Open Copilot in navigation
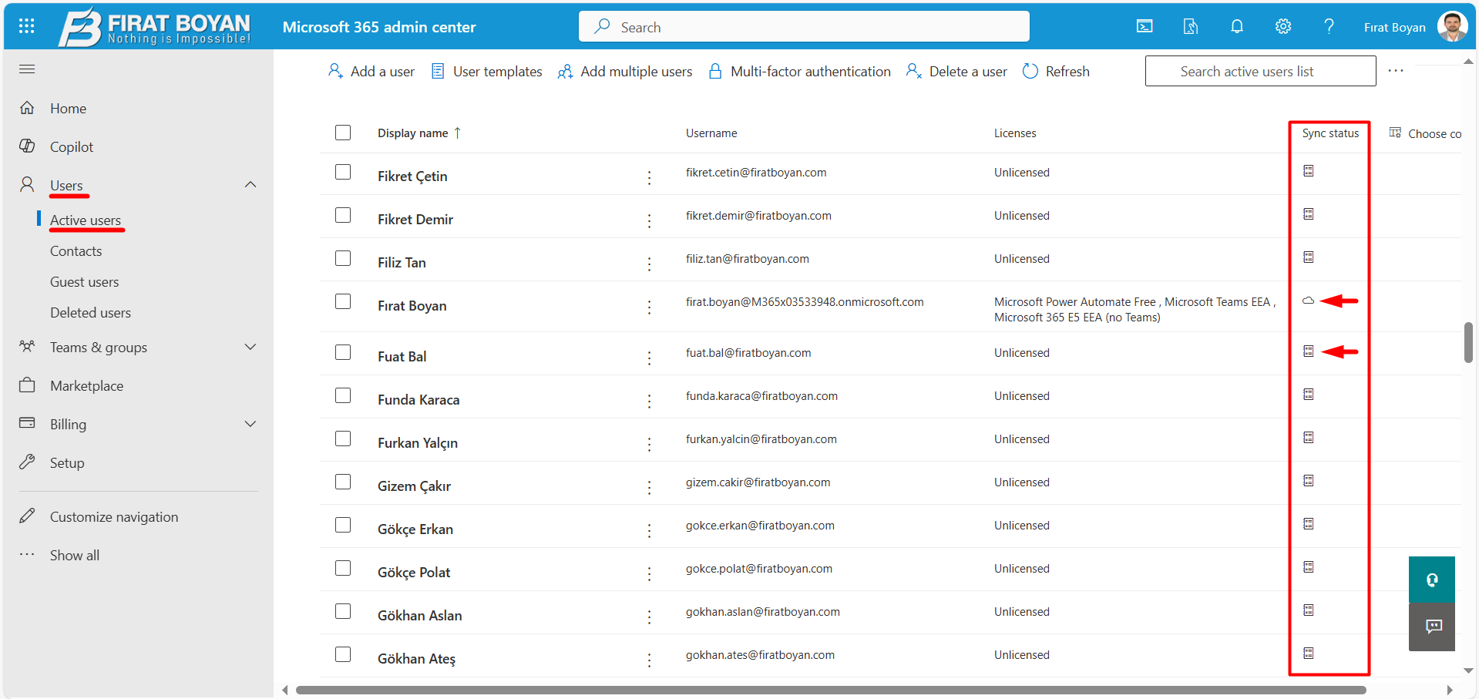 [x=72, y=147]
